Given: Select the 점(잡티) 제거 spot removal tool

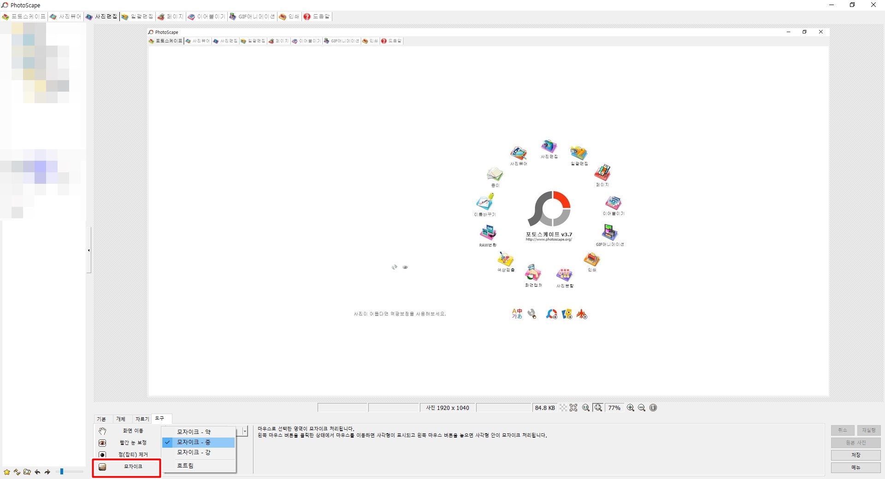Looking at the screenshot, I should 127,455.
